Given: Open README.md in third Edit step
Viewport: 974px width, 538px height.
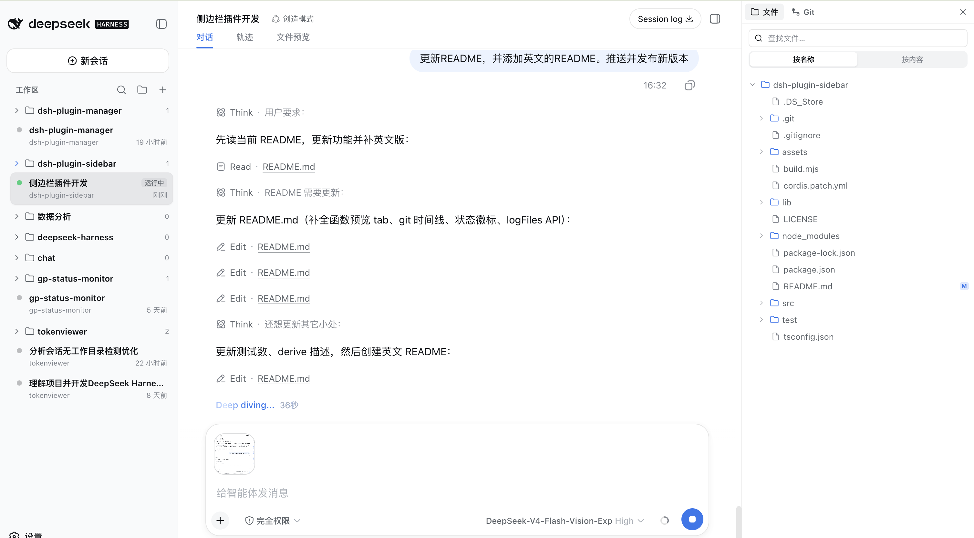Looking at the screenshot, I should click(x=284, y=298).
